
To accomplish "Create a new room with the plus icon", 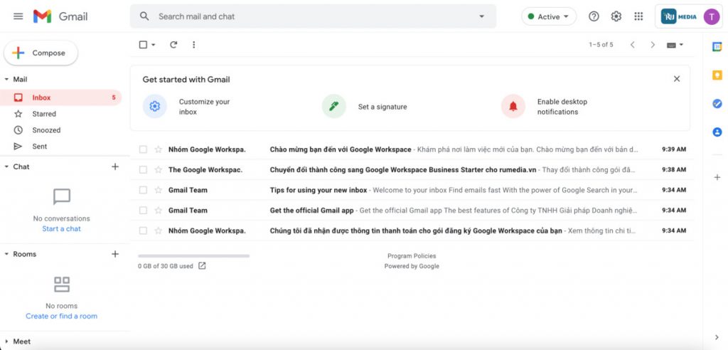I will 115,254.
